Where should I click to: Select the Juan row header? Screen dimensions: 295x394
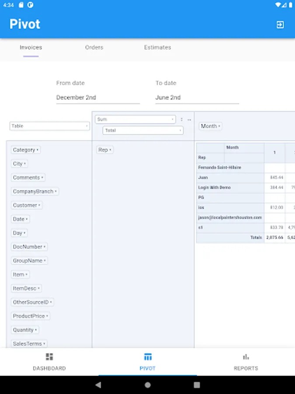coord(230,178)
